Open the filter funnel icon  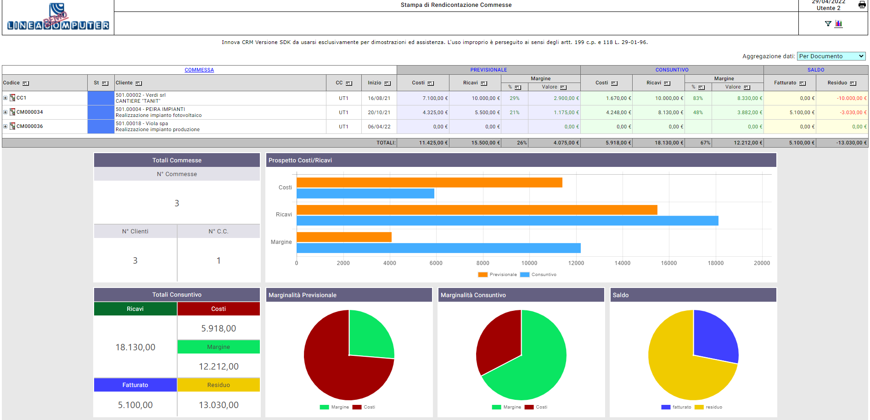pos(828,24)
